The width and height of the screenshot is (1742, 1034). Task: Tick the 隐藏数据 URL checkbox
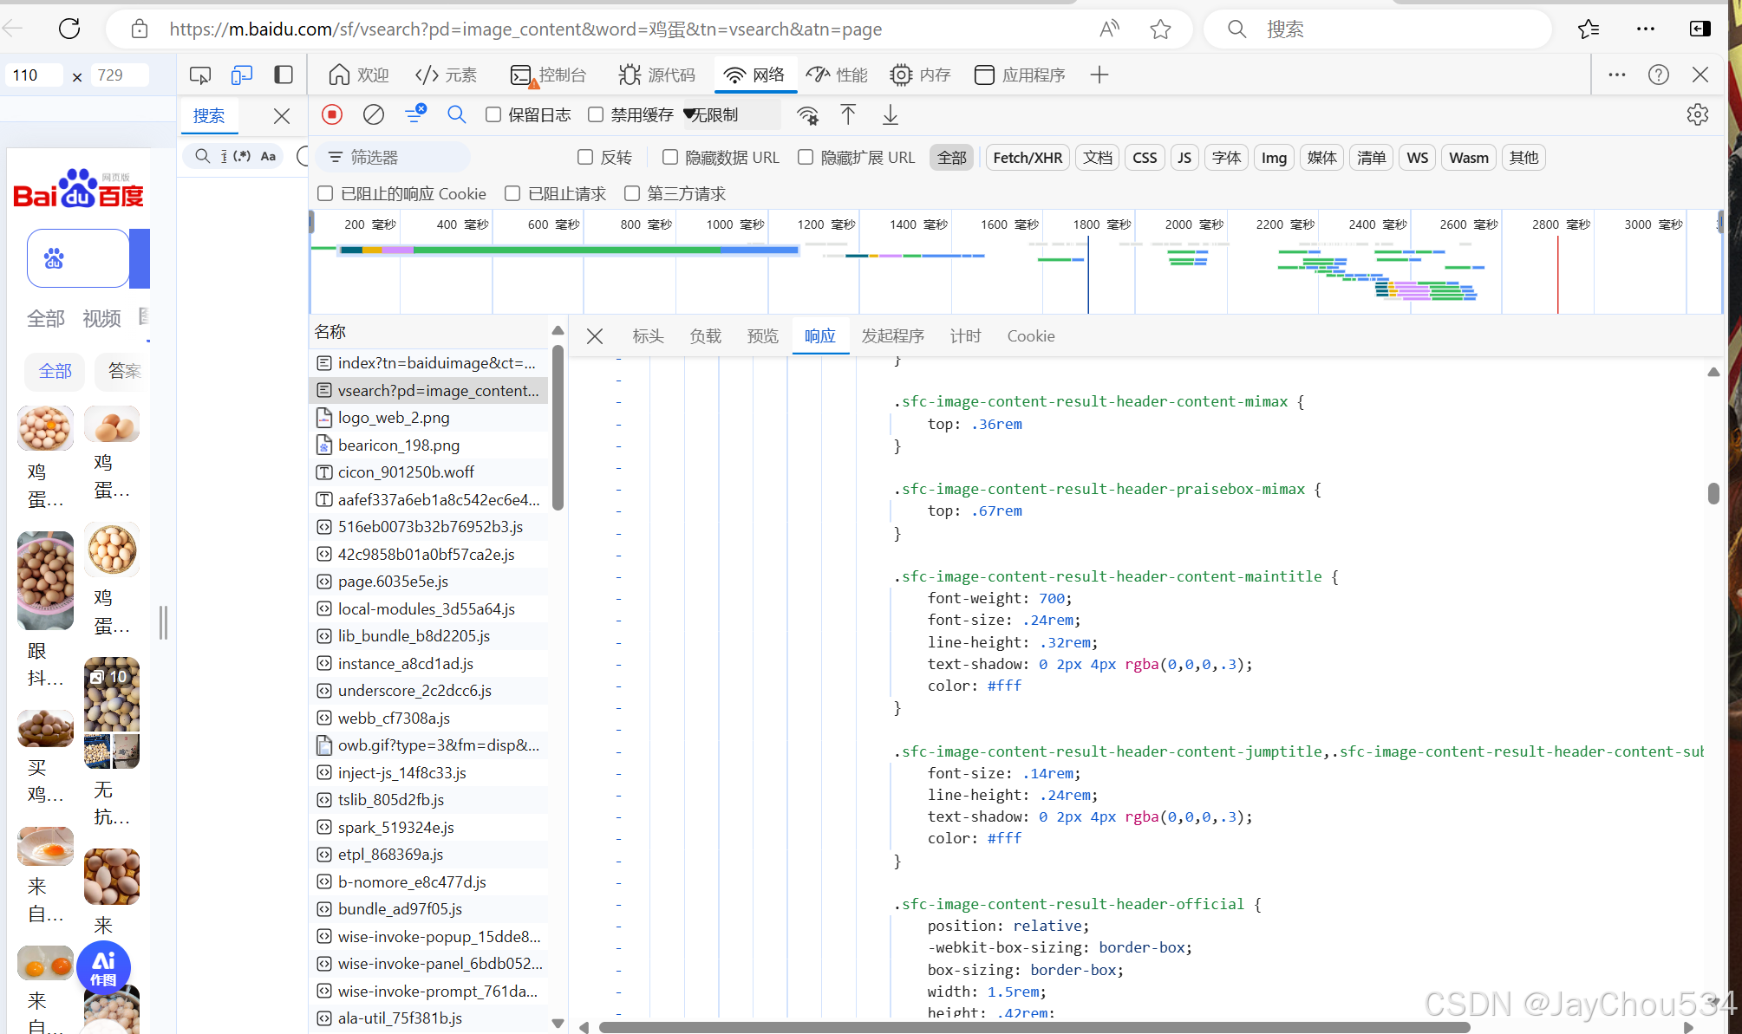point(670,157)
